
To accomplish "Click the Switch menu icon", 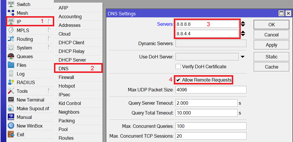I will coord(11,4).
